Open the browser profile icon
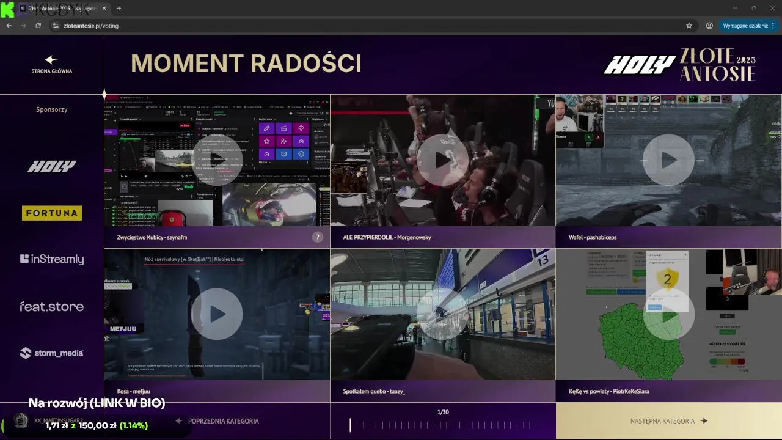 709,26
